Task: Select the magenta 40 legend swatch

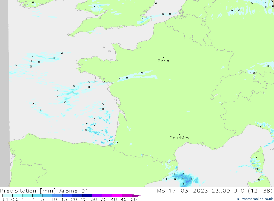Action: pyautogui.click(x=117, y=196)
